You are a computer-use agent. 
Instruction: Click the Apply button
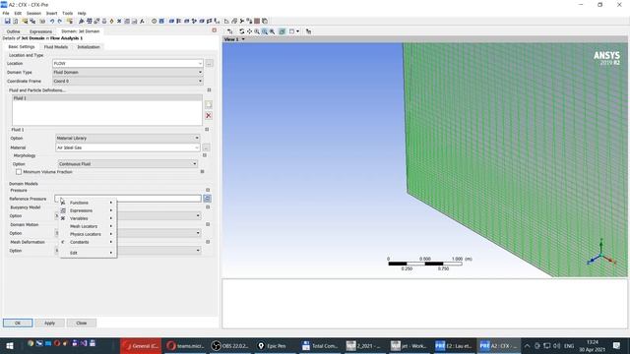point(49,324)
